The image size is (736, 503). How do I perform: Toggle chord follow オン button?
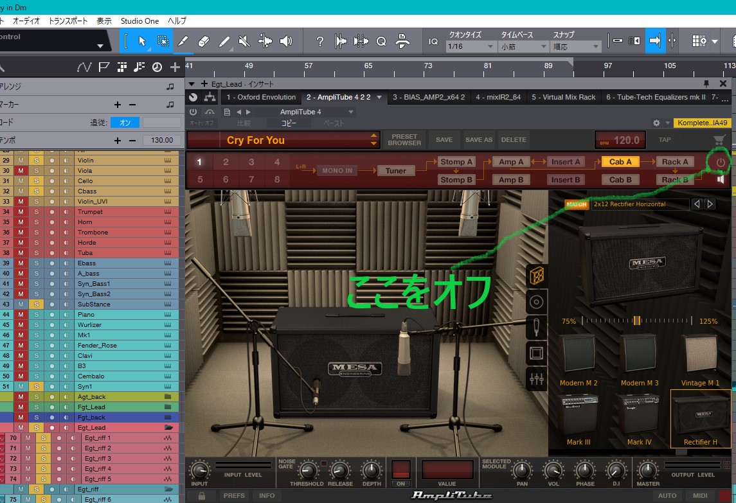125,123
